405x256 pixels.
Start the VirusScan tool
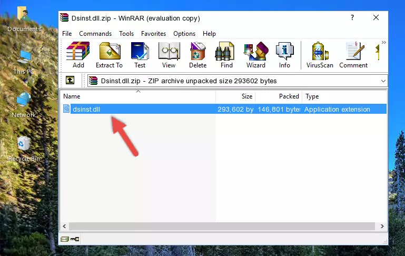[x=320, y=55]
